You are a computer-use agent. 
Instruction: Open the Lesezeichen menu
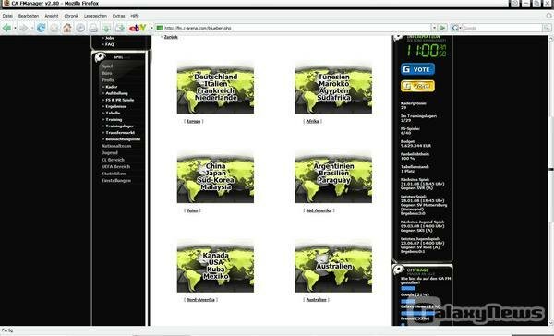point(95,16)
